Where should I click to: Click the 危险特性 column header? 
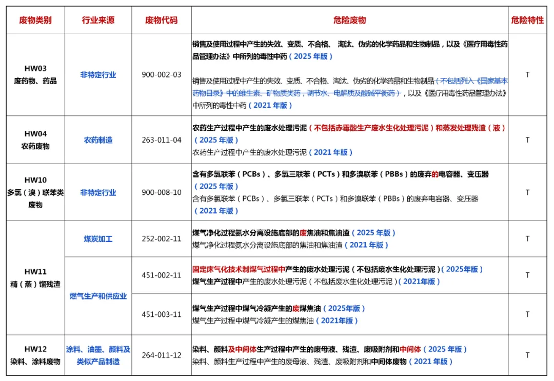pos(527,21)
